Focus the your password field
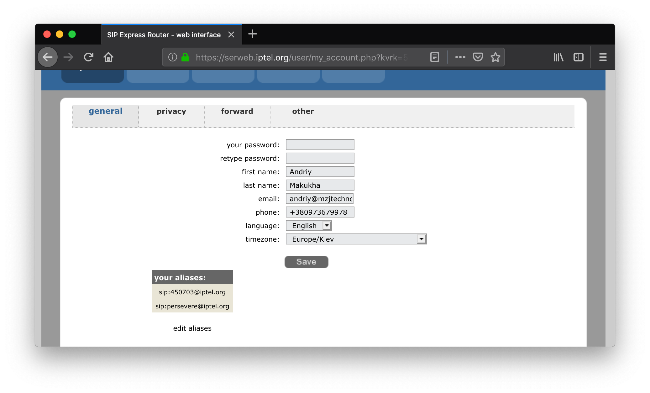This screenshot has height=393, width=650. pyautogui.click(x=320, y=145)
